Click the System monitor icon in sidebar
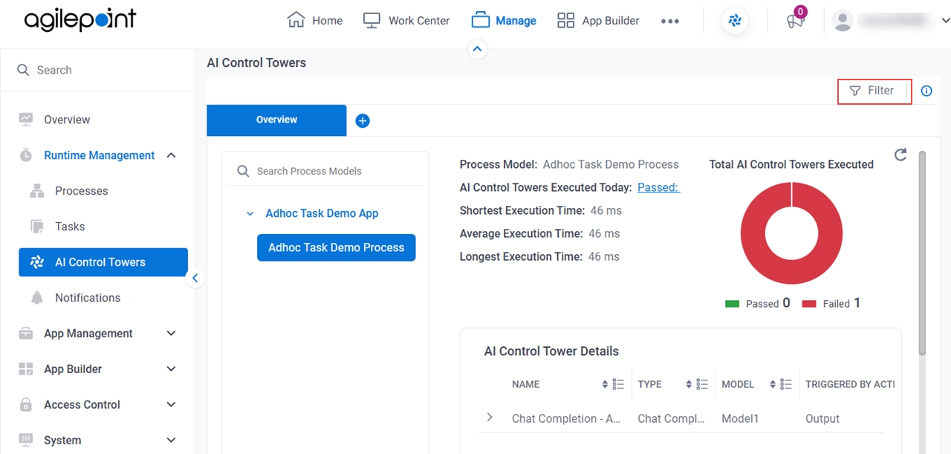951x454 pixels. point(26,440)
